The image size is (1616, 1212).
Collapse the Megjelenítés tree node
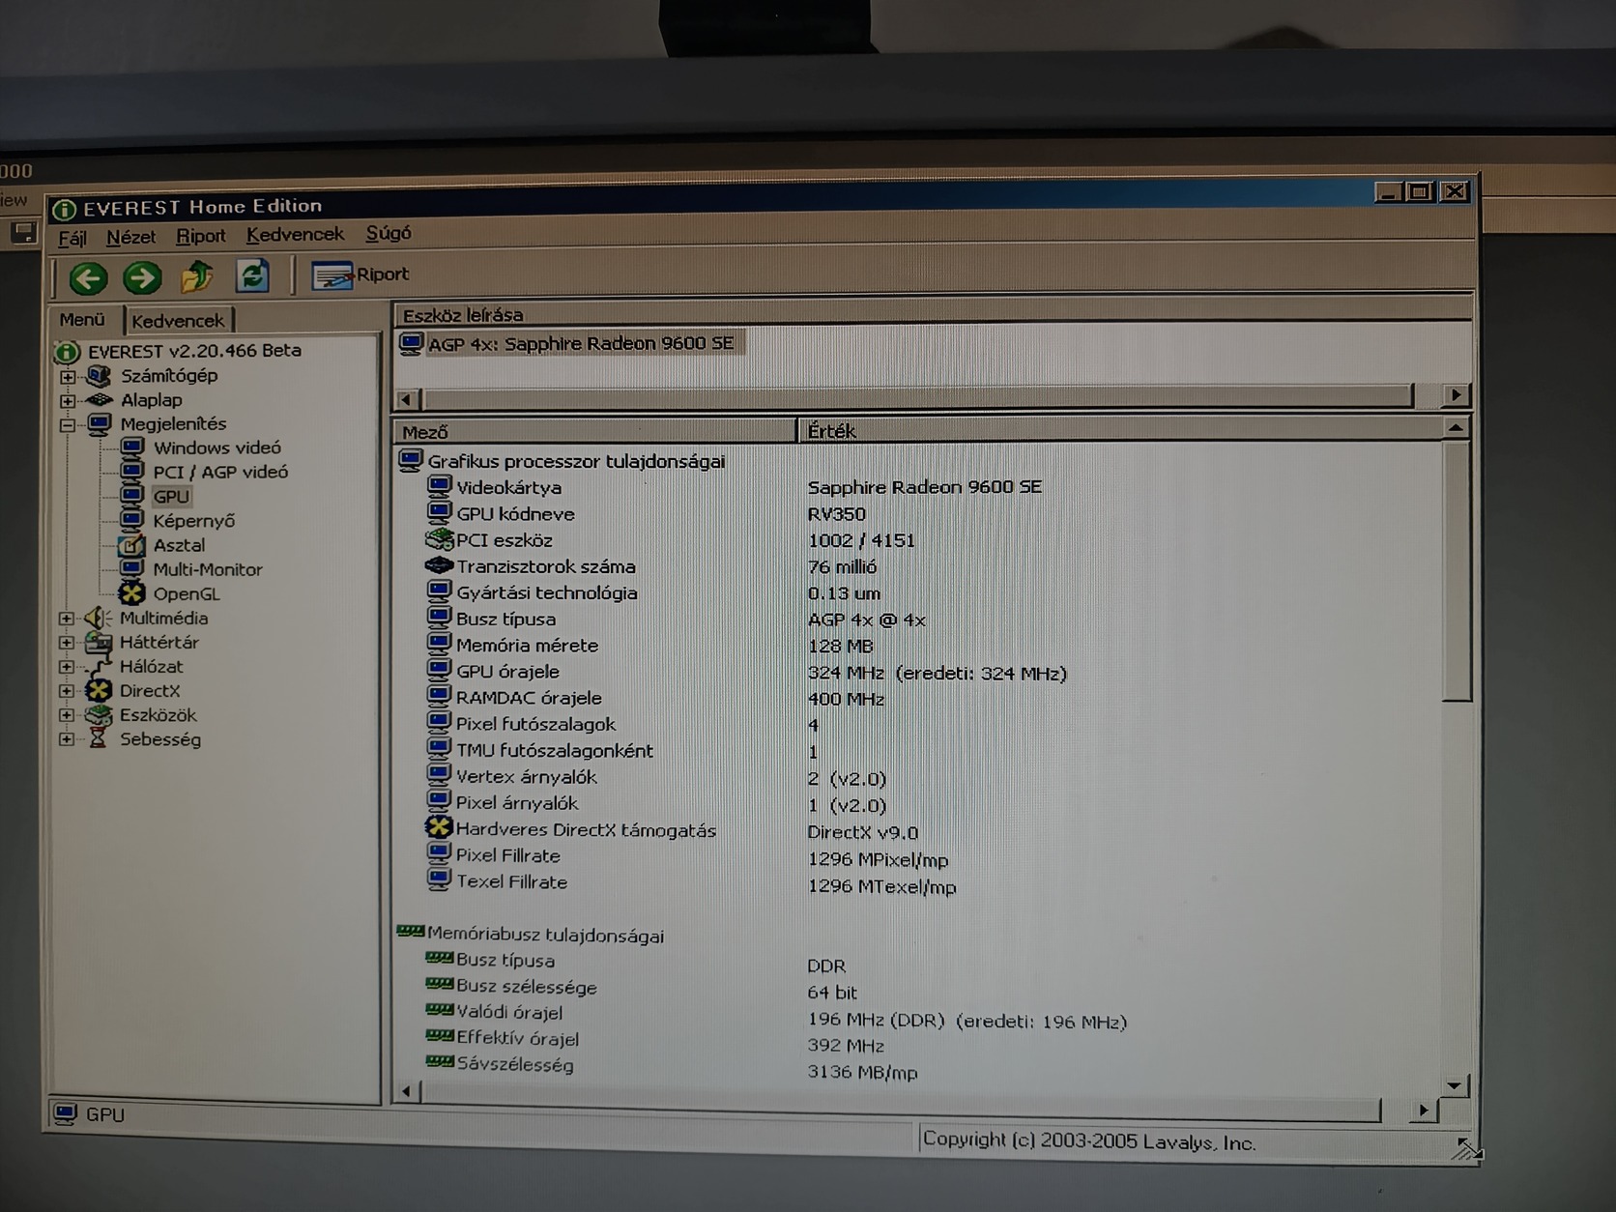pos(67,425)
